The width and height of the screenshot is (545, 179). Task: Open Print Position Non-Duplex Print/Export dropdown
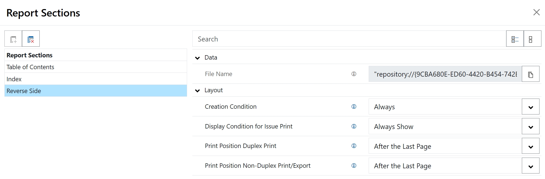pos(530,166)
